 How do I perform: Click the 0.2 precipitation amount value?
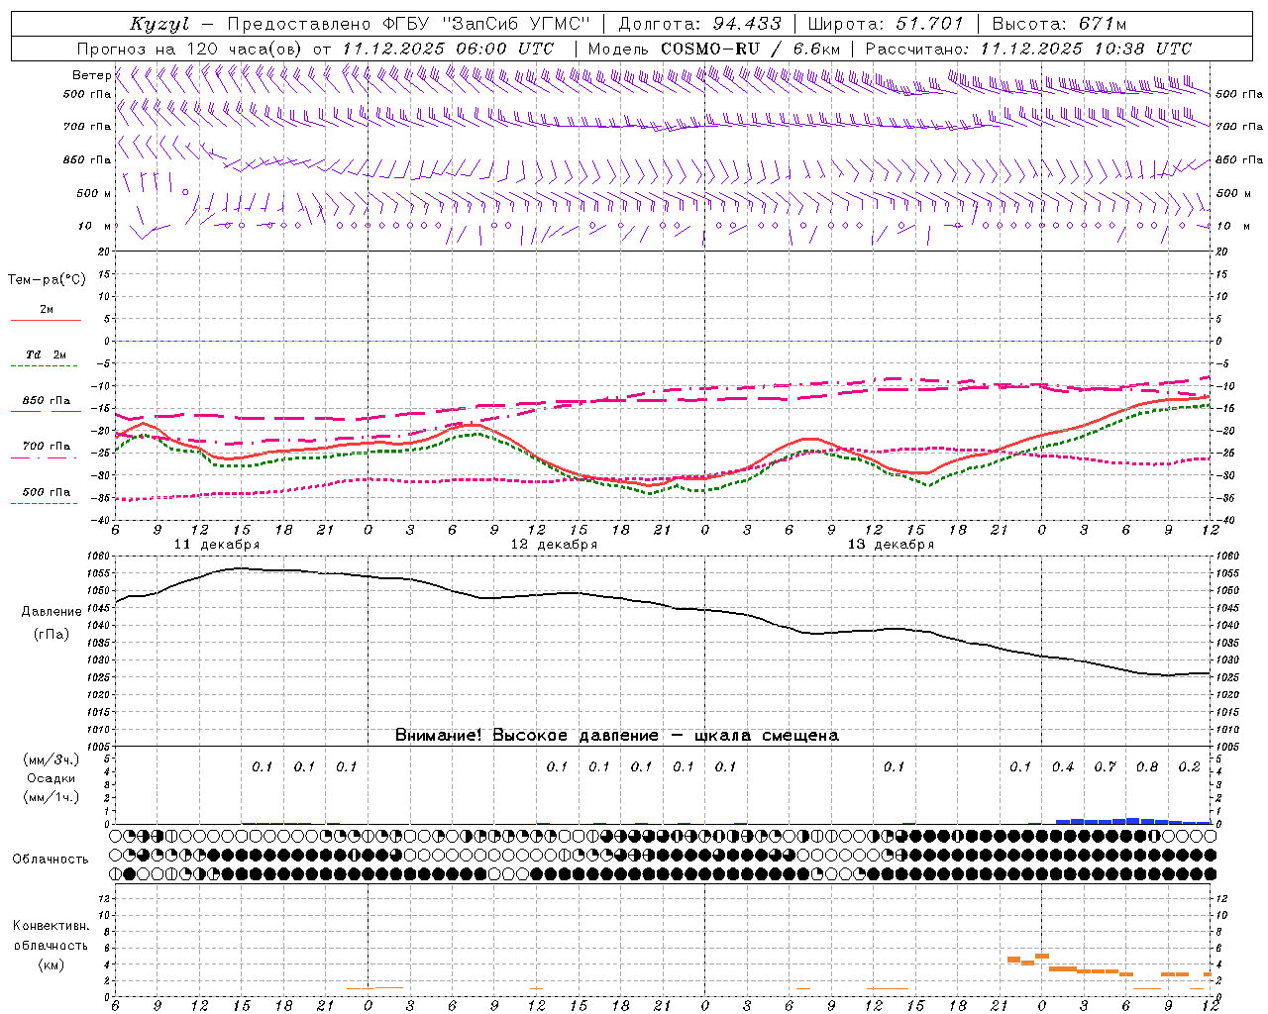click(x=1189, y=767)
